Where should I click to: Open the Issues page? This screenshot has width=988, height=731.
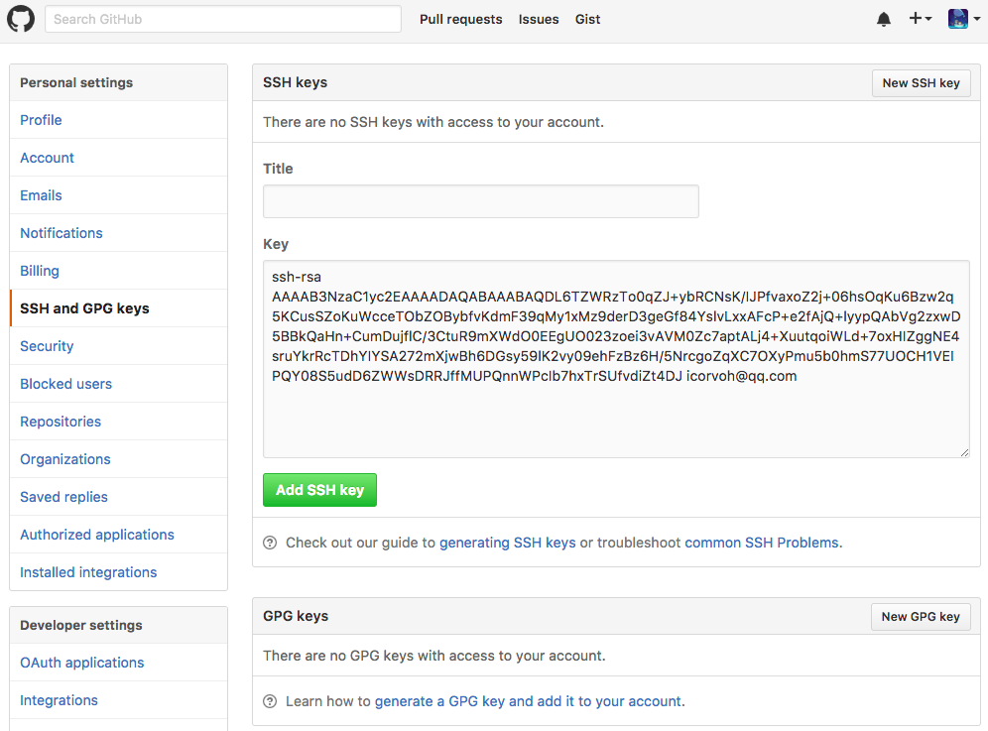538,20
